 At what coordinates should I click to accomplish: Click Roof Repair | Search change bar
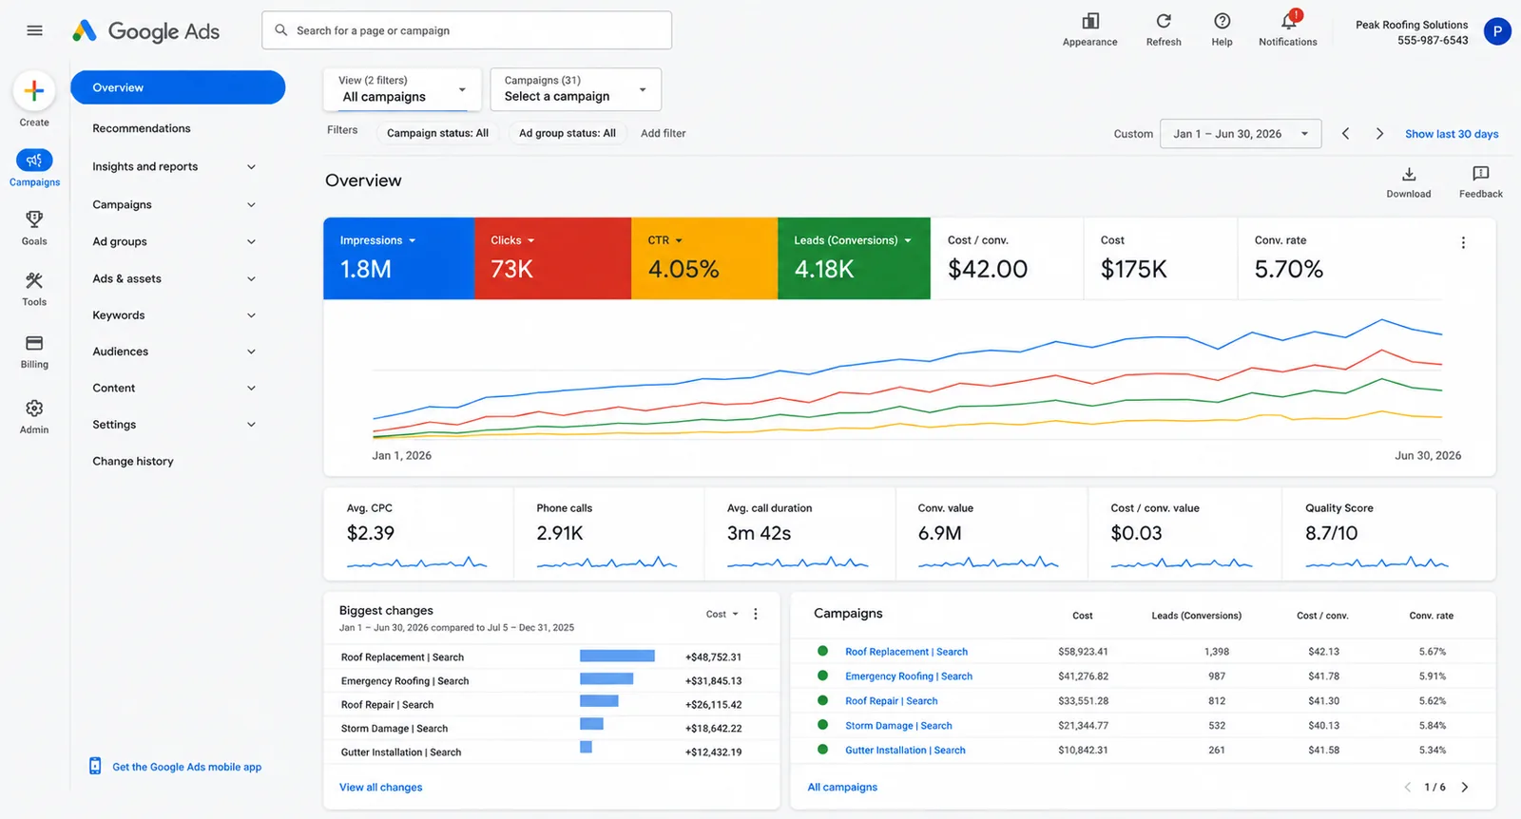599,701
